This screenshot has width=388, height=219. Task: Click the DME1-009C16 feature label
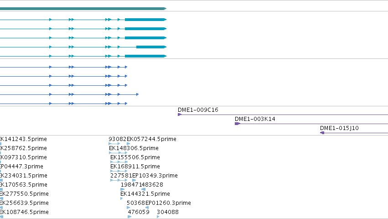point(198,110)
